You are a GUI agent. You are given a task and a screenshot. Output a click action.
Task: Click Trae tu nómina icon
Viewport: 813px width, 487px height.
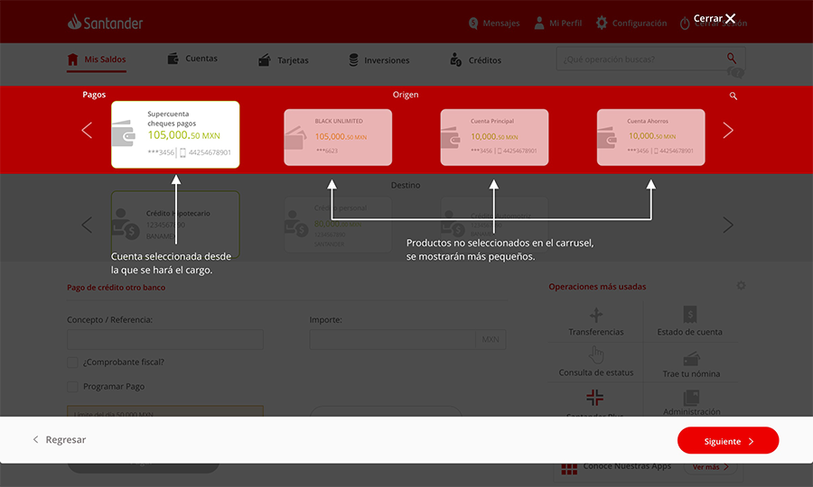click(x=691, y=358)
